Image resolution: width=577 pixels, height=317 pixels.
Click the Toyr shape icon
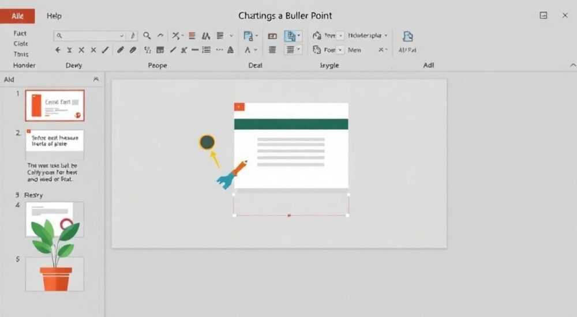(x=316, y=35)
